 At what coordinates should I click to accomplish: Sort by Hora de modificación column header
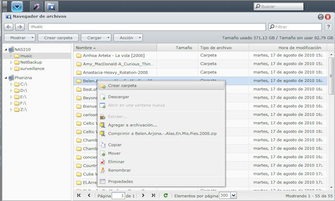pyautogui.click(x=288, y=48)
